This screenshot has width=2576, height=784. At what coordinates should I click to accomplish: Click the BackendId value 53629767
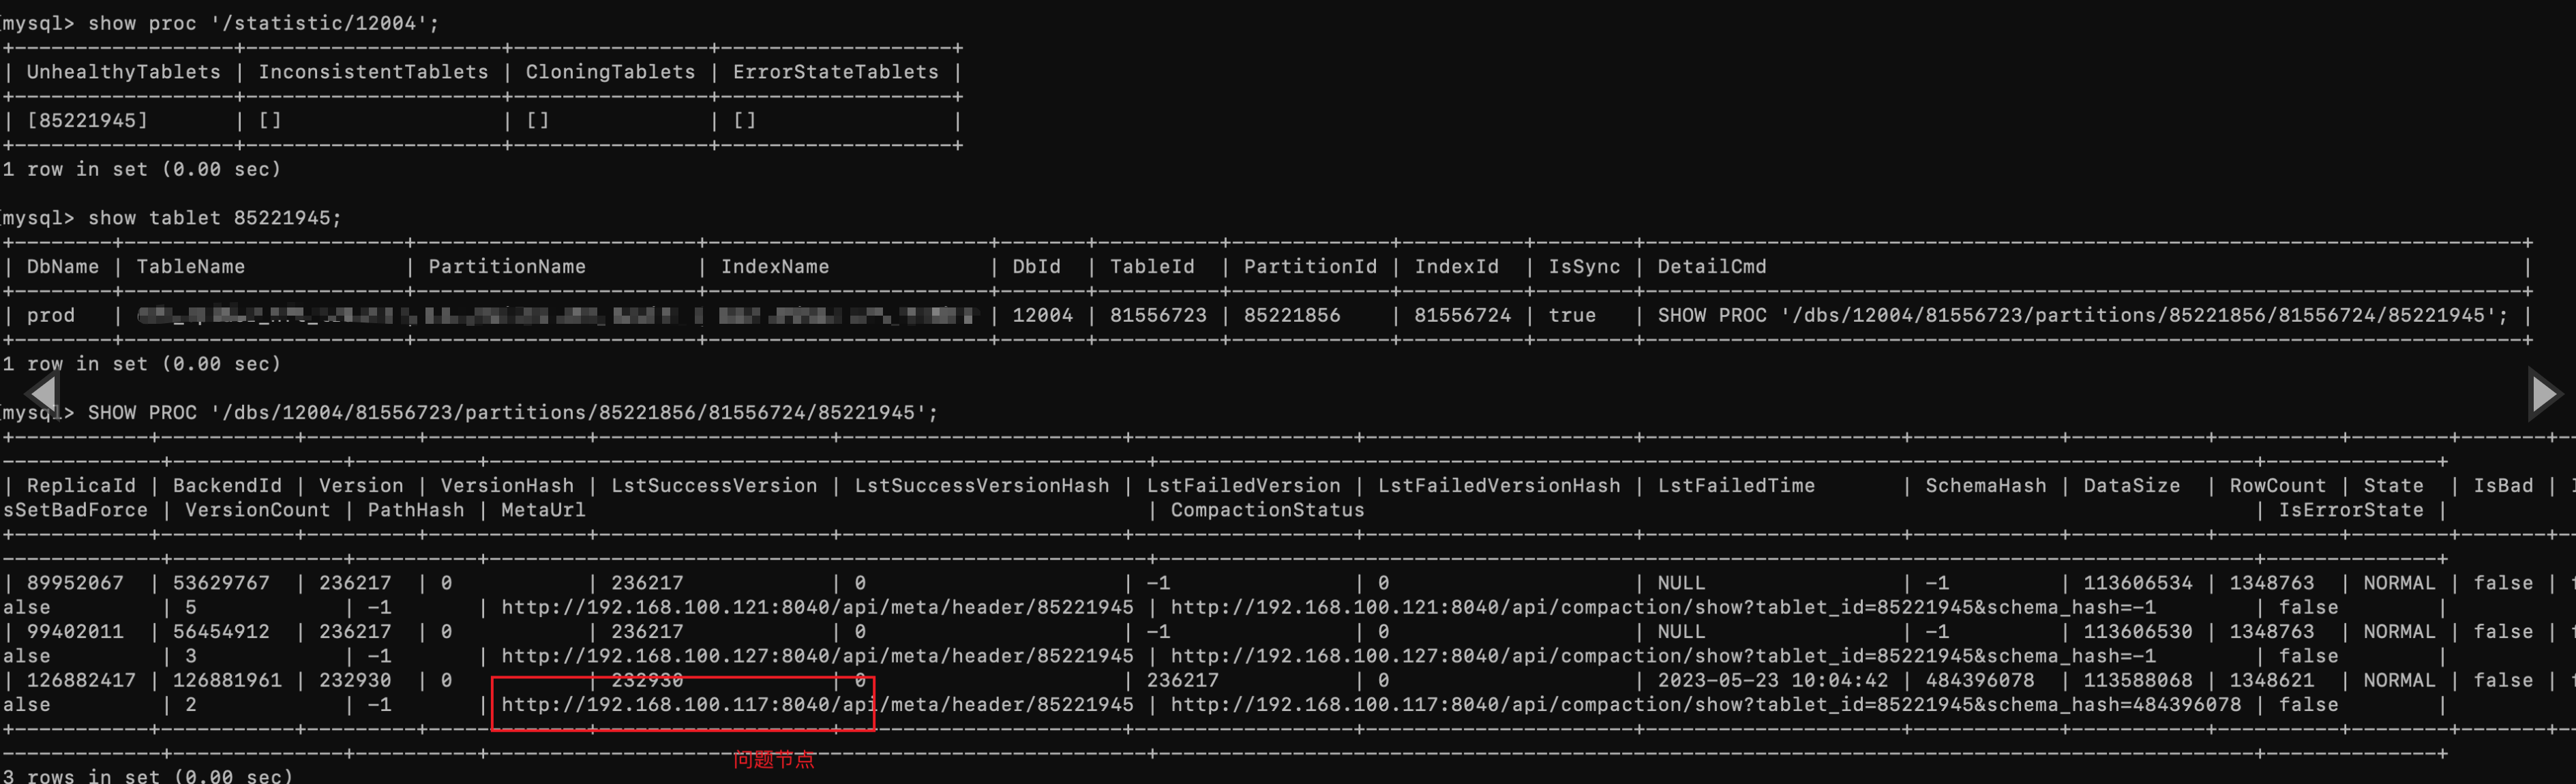click(x=221, y=583)
